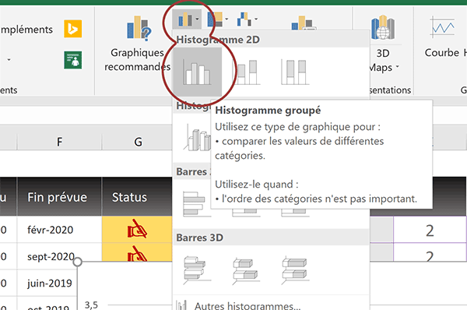Open the column chart insert dropdown
467x310 pixels.
point(187,19)
